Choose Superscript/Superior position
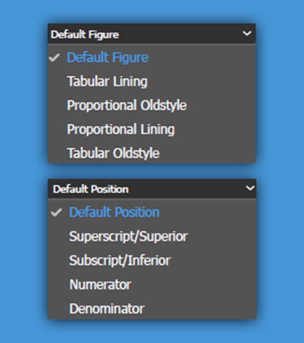The width and height of the screenshot is (304, 343). (x=128, y=237)
